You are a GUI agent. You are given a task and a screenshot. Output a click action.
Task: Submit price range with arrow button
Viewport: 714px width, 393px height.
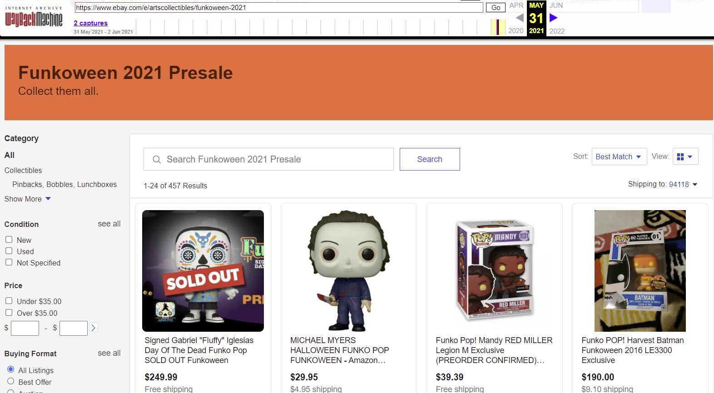(93, 328)
